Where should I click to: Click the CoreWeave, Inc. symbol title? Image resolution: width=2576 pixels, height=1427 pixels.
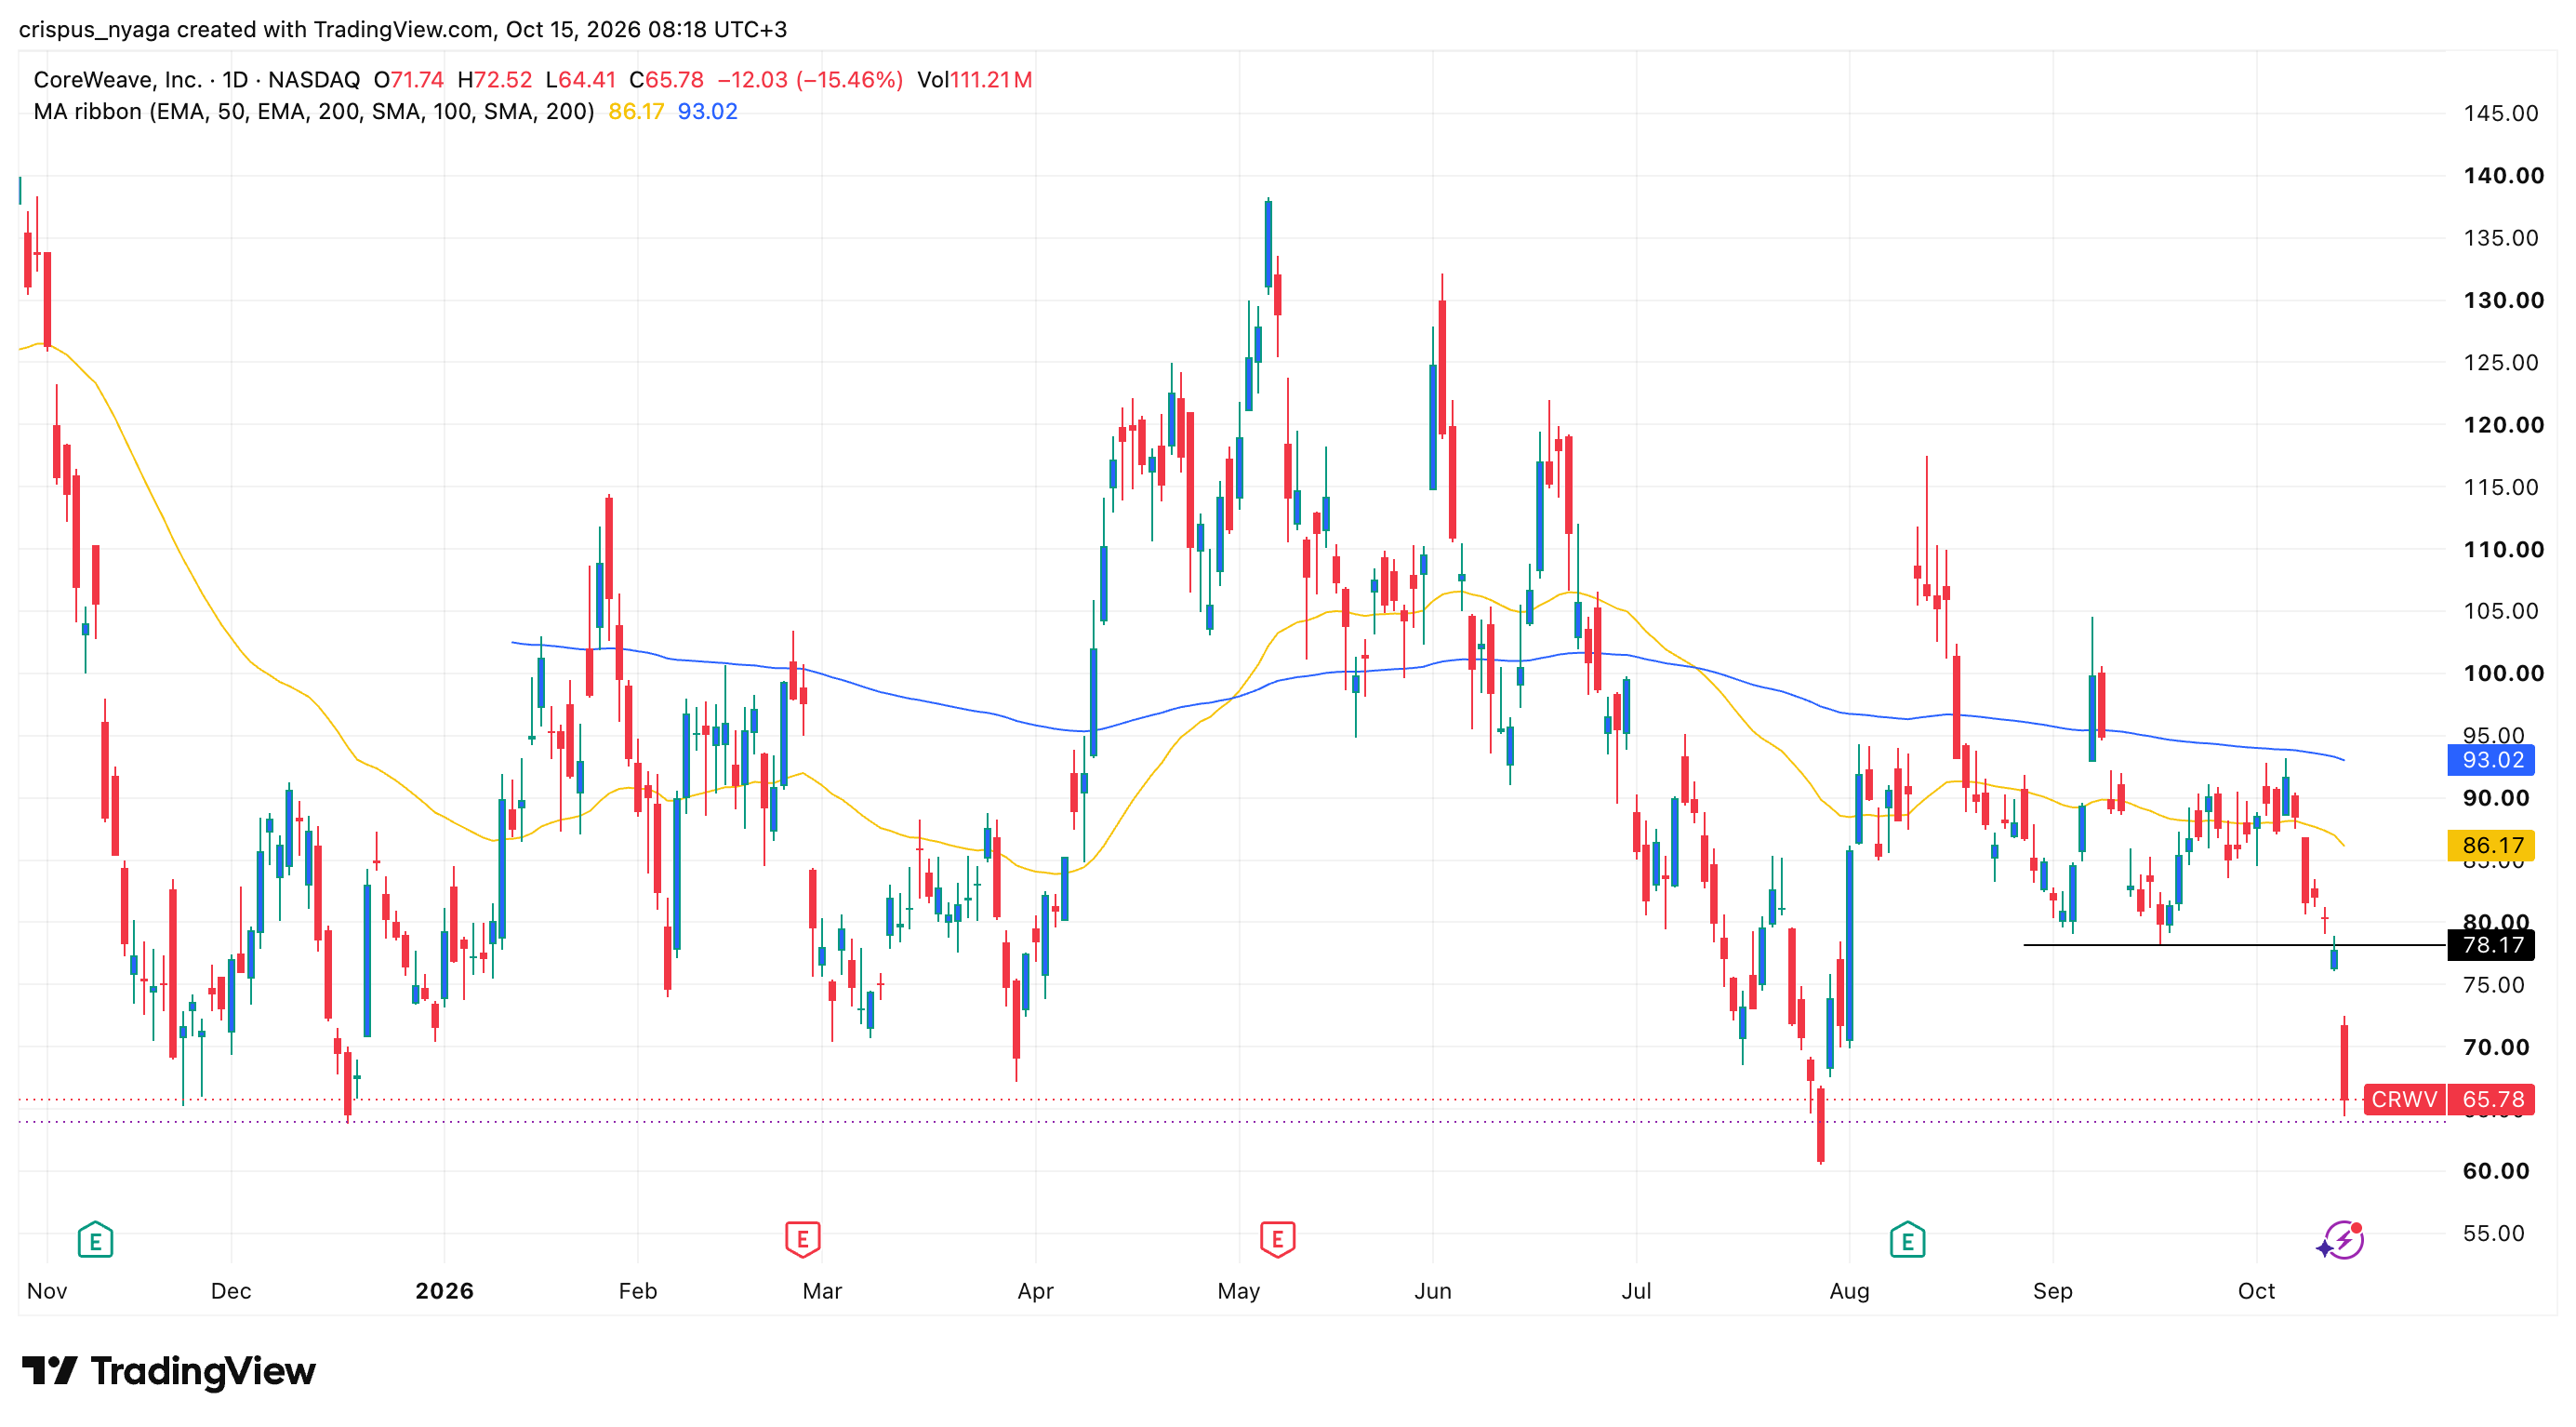[x=117, y=79]
